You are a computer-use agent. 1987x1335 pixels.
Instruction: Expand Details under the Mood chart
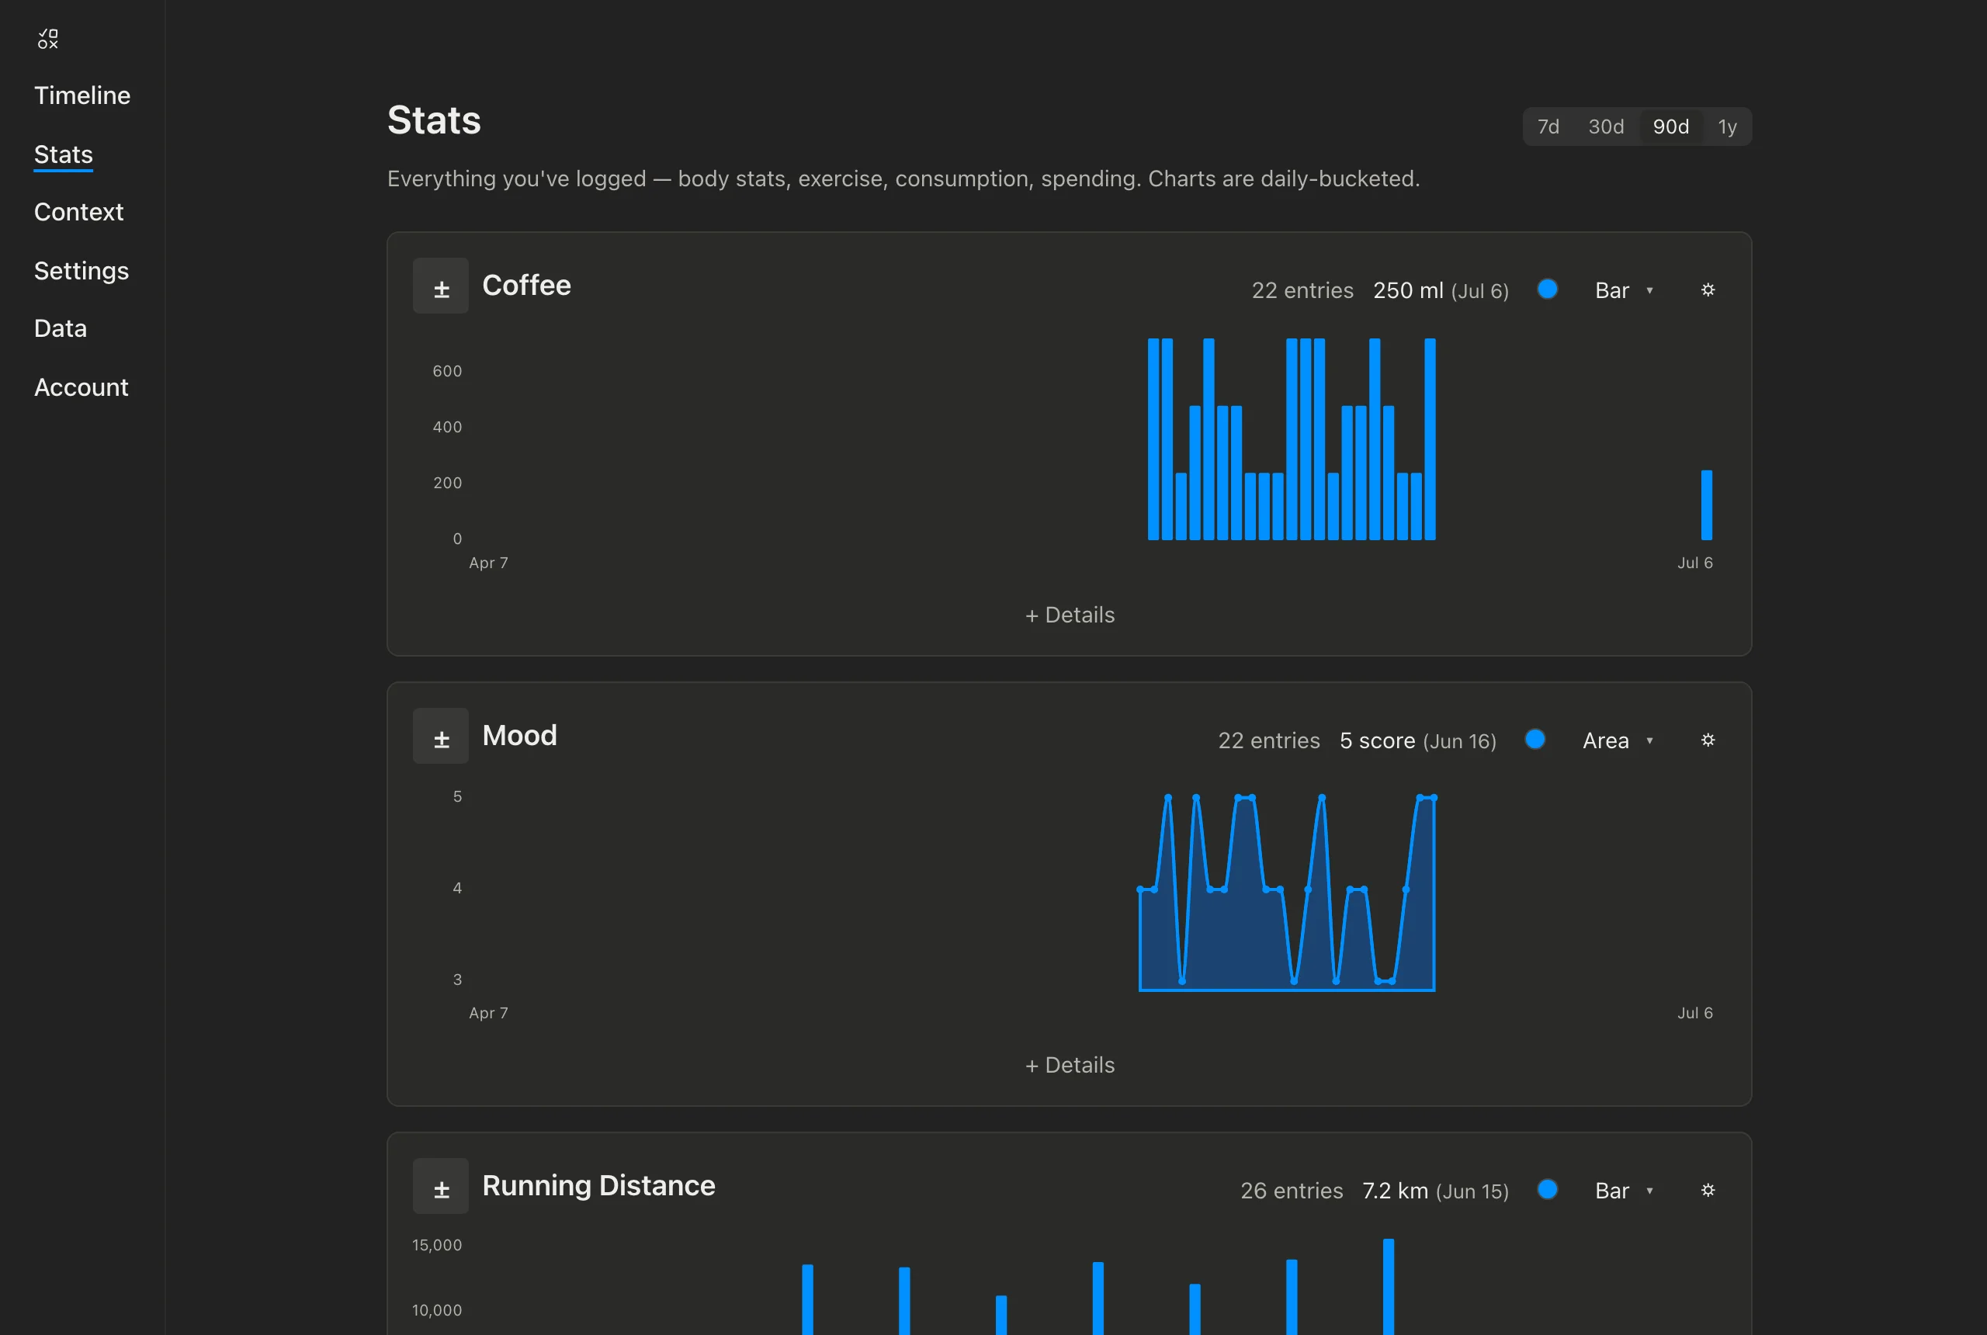1070,1065
